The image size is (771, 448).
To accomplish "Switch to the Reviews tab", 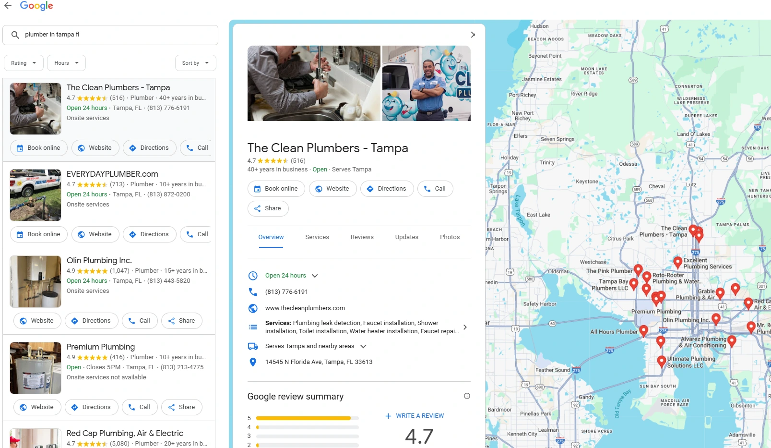I will point(362,237).
